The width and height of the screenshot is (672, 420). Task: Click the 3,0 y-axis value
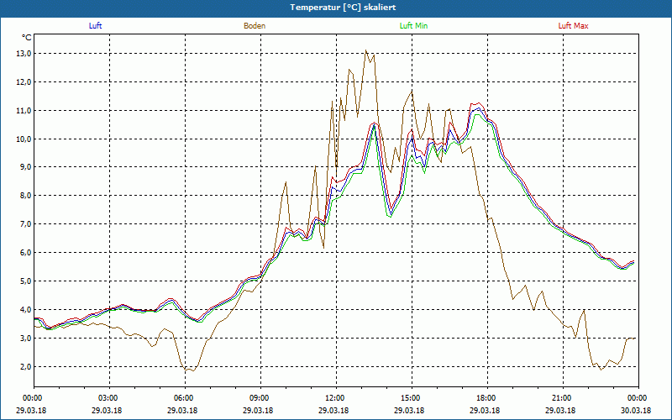(x=25, y=339)
